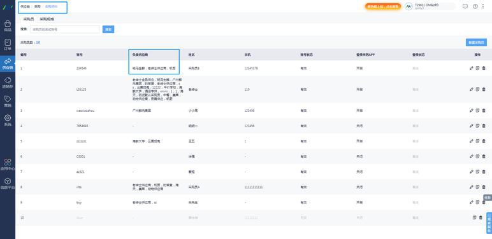
Task: Switch to the 采购规格 tab
Action: tap(47, 19)
